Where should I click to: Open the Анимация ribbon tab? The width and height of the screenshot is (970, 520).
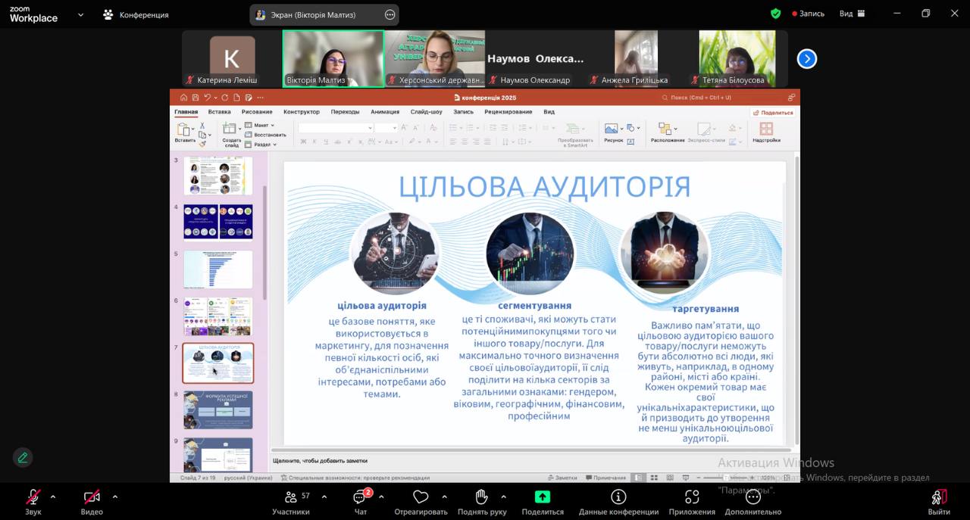tap(385, 111)
